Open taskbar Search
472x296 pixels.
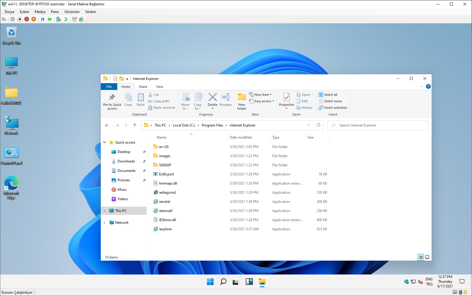(x=223, y=282)
